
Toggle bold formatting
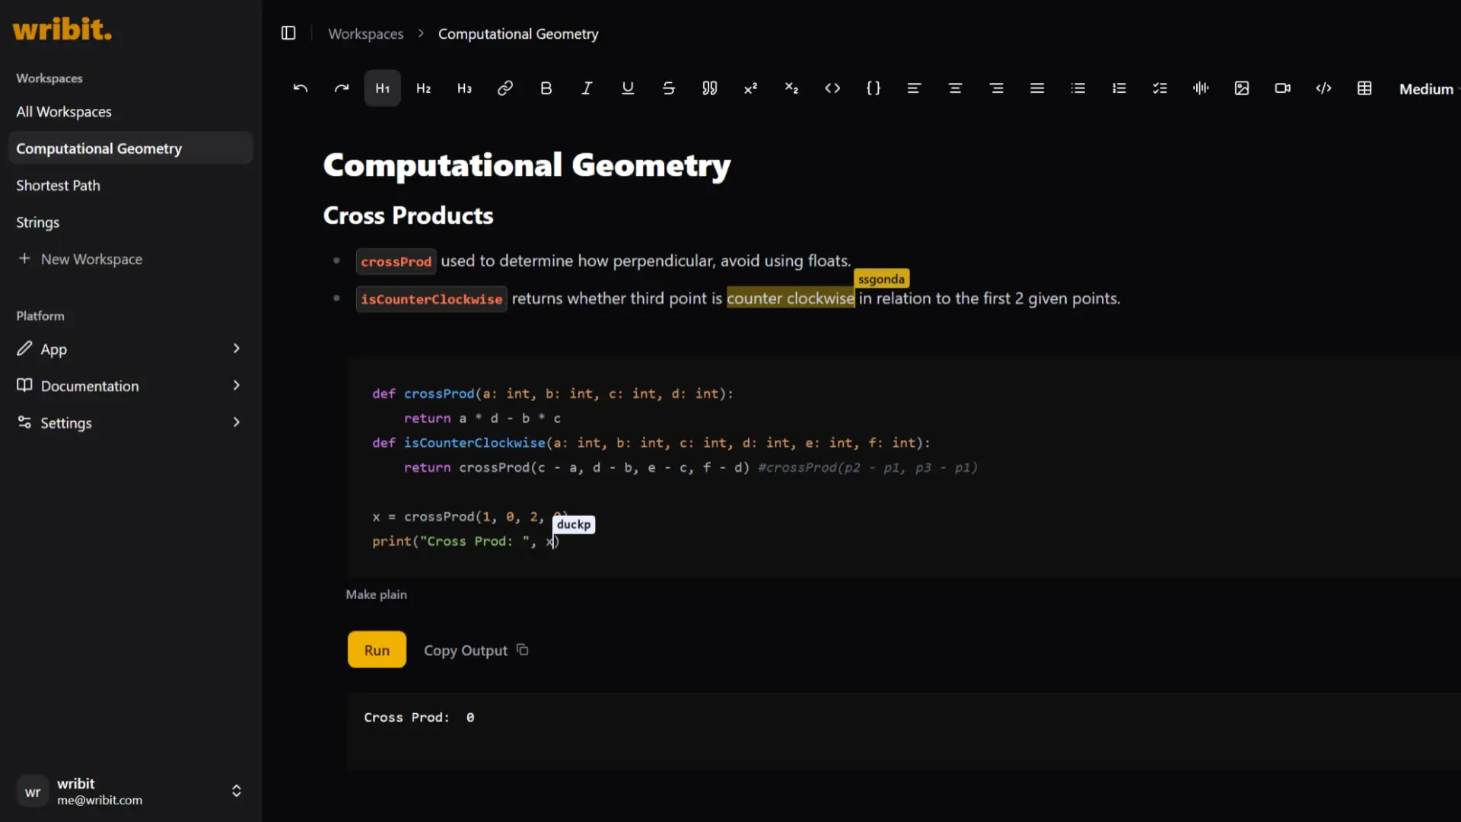[x=546, y=88]
